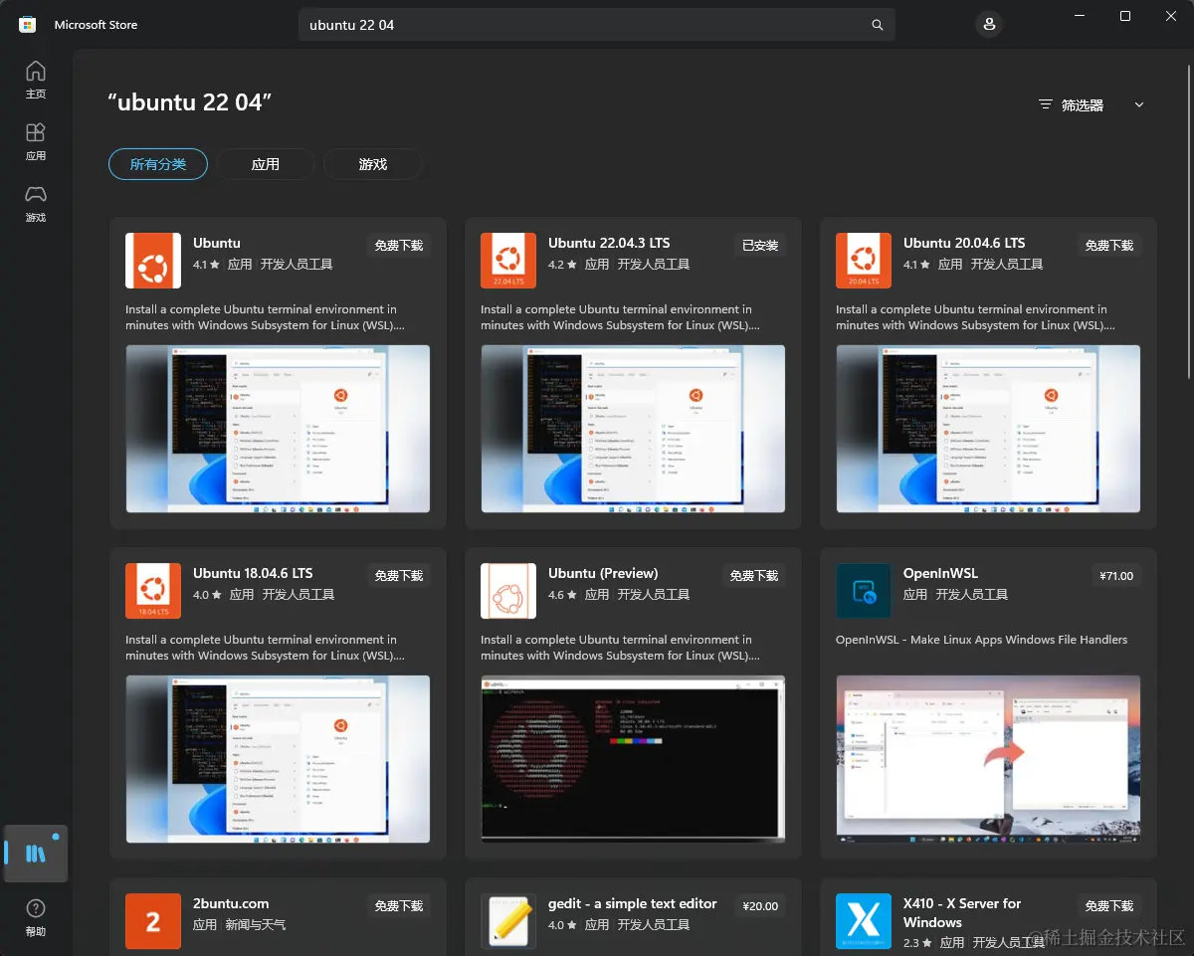Select the 应用 filter tab
The image size is (1194, 956).
click(x=266, y=164)
